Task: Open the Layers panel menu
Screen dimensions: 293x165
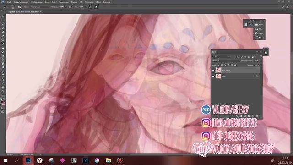Action: (x=261, y=52)
